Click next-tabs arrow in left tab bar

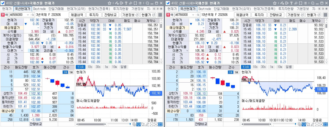click(158, 9)
